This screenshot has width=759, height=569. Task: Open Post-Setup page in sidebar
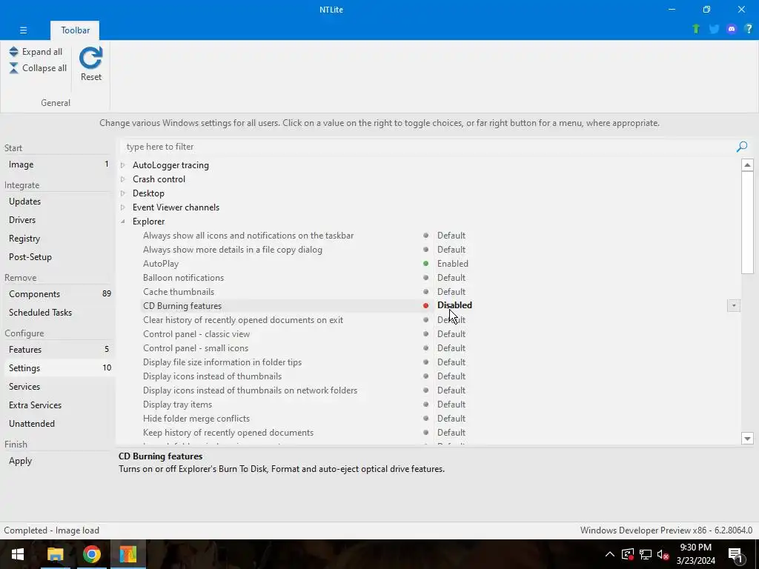58,257
